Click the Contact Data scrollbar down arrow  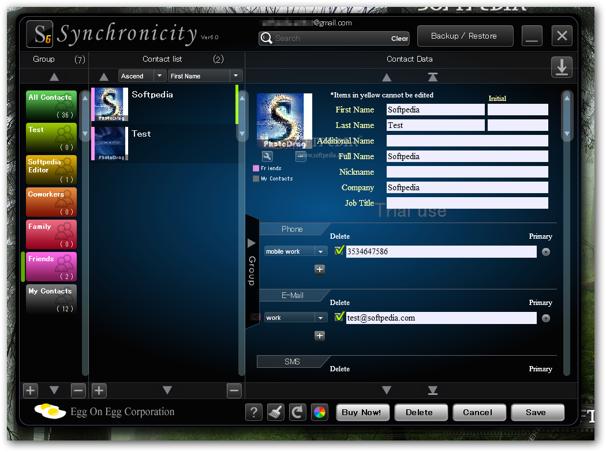point(567,134)
